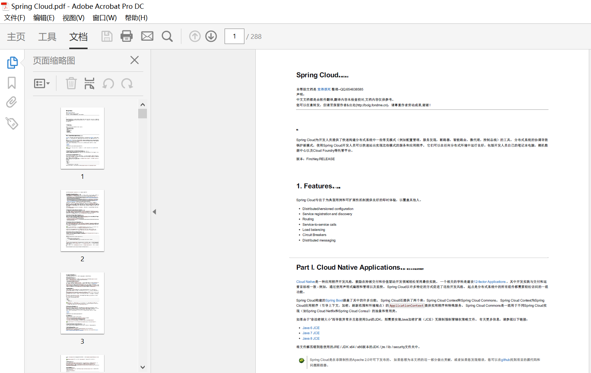Print the document with printer icon

(127, 36)
